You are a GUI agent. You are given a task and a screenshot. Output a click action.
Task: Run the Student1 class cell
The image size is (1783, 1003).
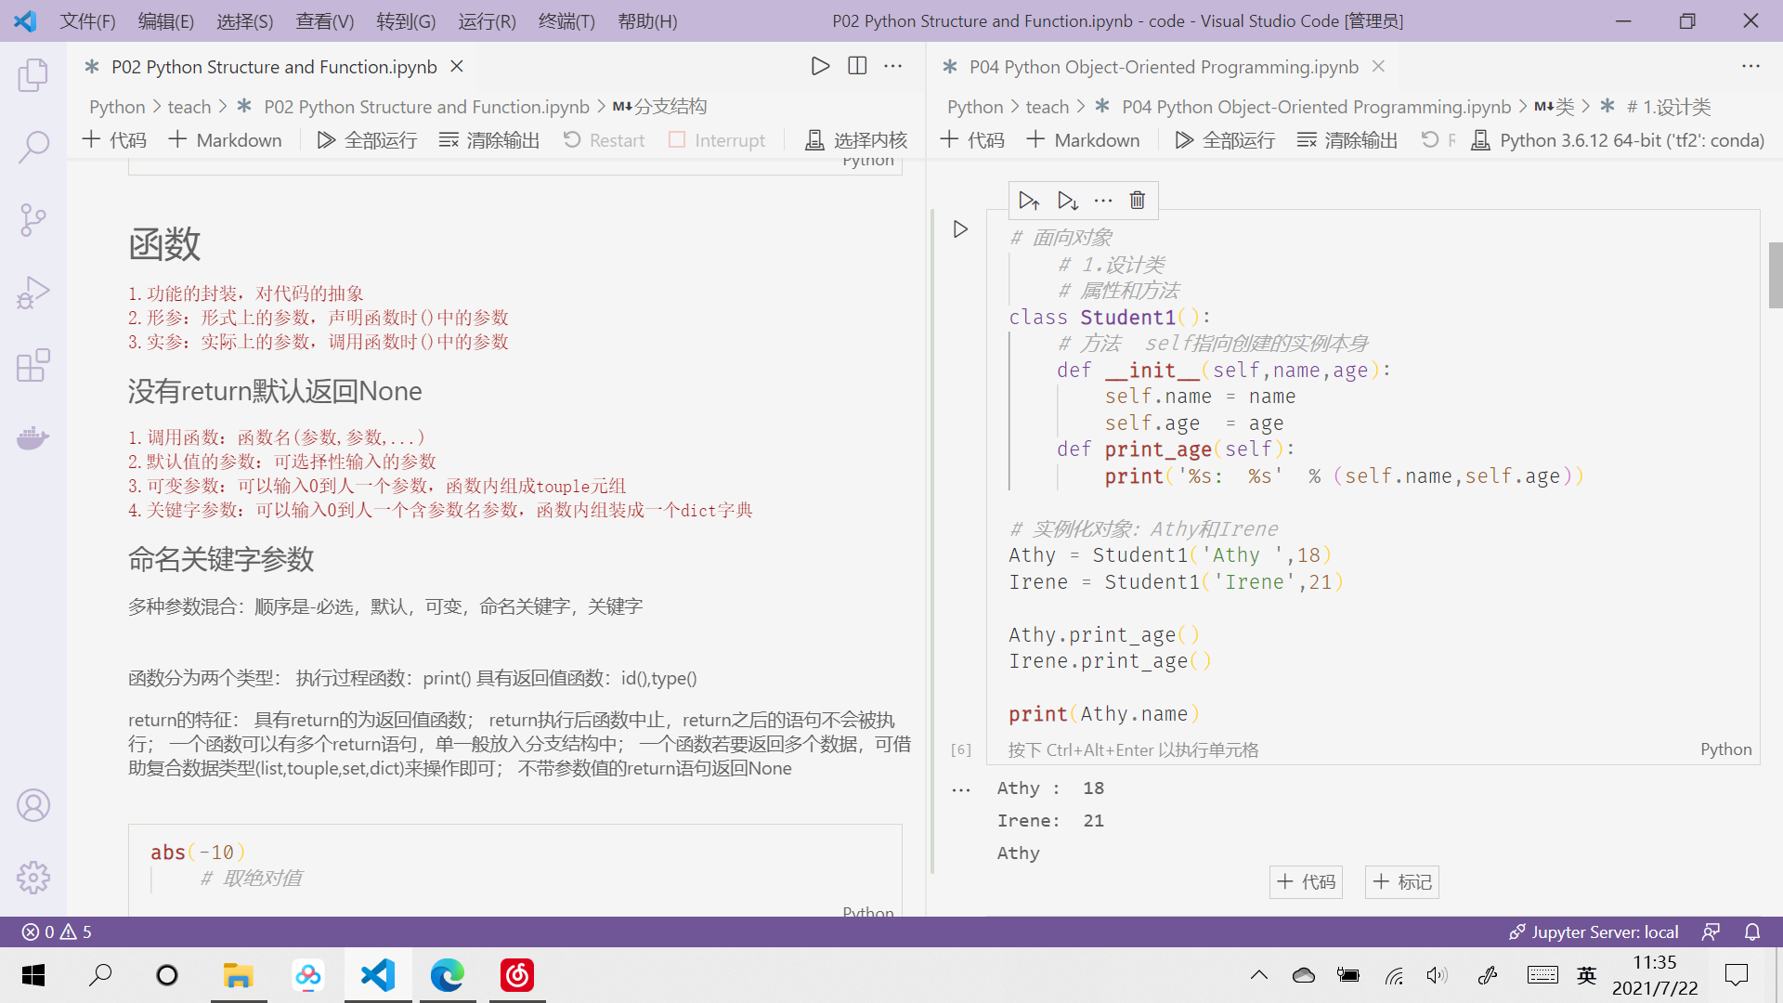(960, 229)
